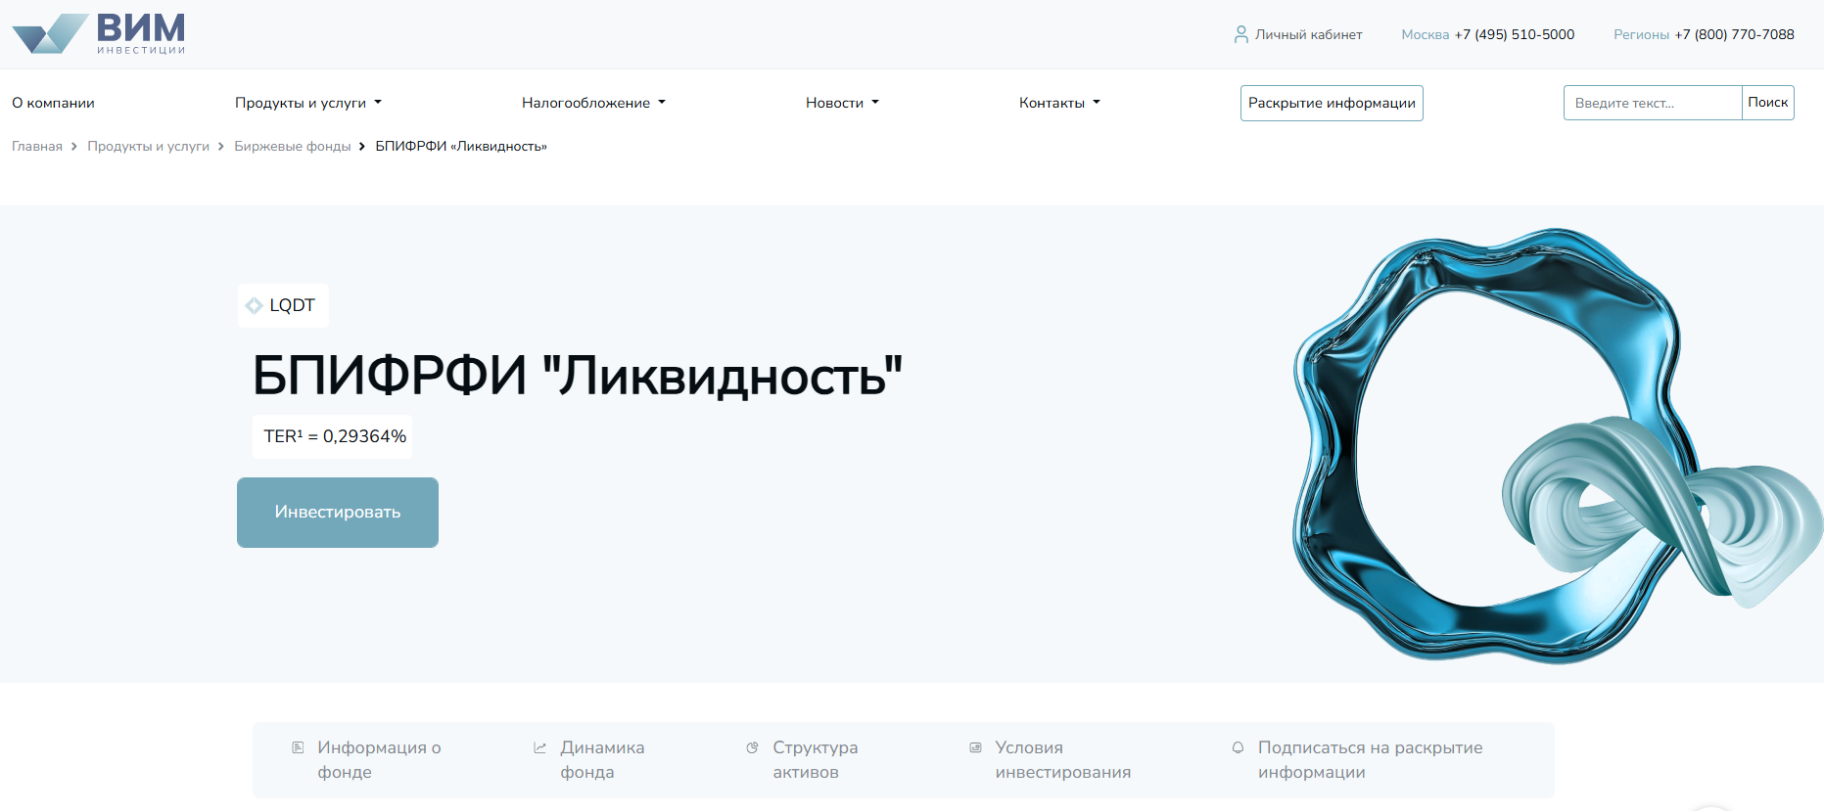Click the Регионы phone label
Screen dimensions: 1824x811
(x=1642, y=34)
